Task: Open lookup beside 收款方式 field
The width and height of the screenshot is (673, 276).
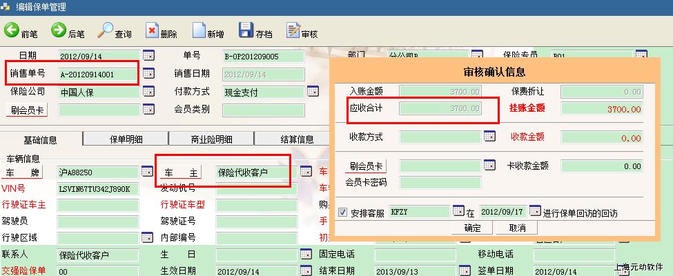Action: tap(489, 137)
